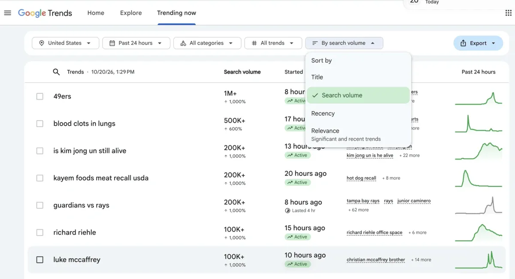Select the Trending now tab
The image size is (515, 279).
pos(176,13)
